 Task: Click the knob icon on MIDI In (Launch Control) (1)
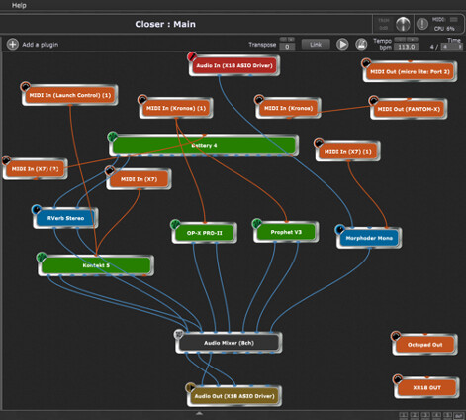pyautogui.click(x=25, y=87)
